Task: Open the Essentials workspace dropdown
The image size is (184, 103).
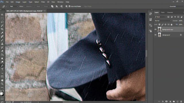Action: click(176, 6)
